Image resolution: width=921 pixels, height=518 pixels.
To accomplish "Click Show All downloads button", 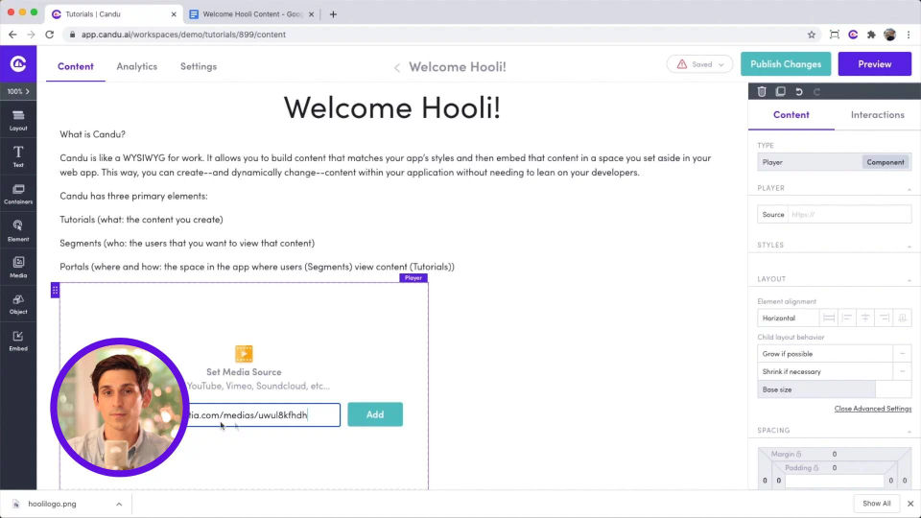I will (x=876, y=504).
